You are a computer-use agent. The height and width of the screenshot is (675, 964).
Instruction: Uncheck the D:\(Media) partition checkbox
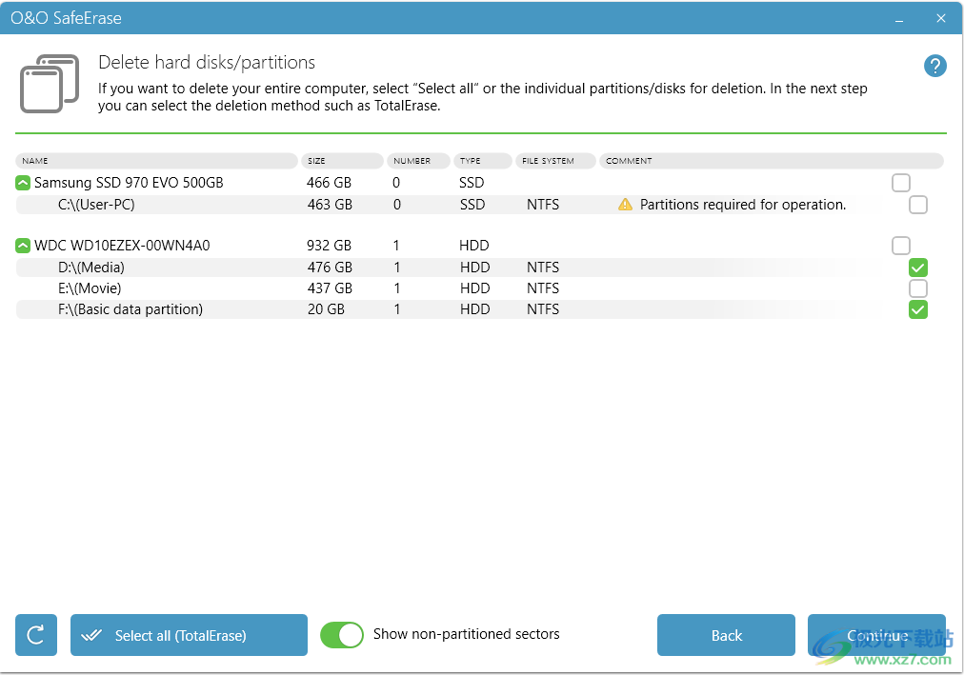pyautogui.click(x=918, y=268)
